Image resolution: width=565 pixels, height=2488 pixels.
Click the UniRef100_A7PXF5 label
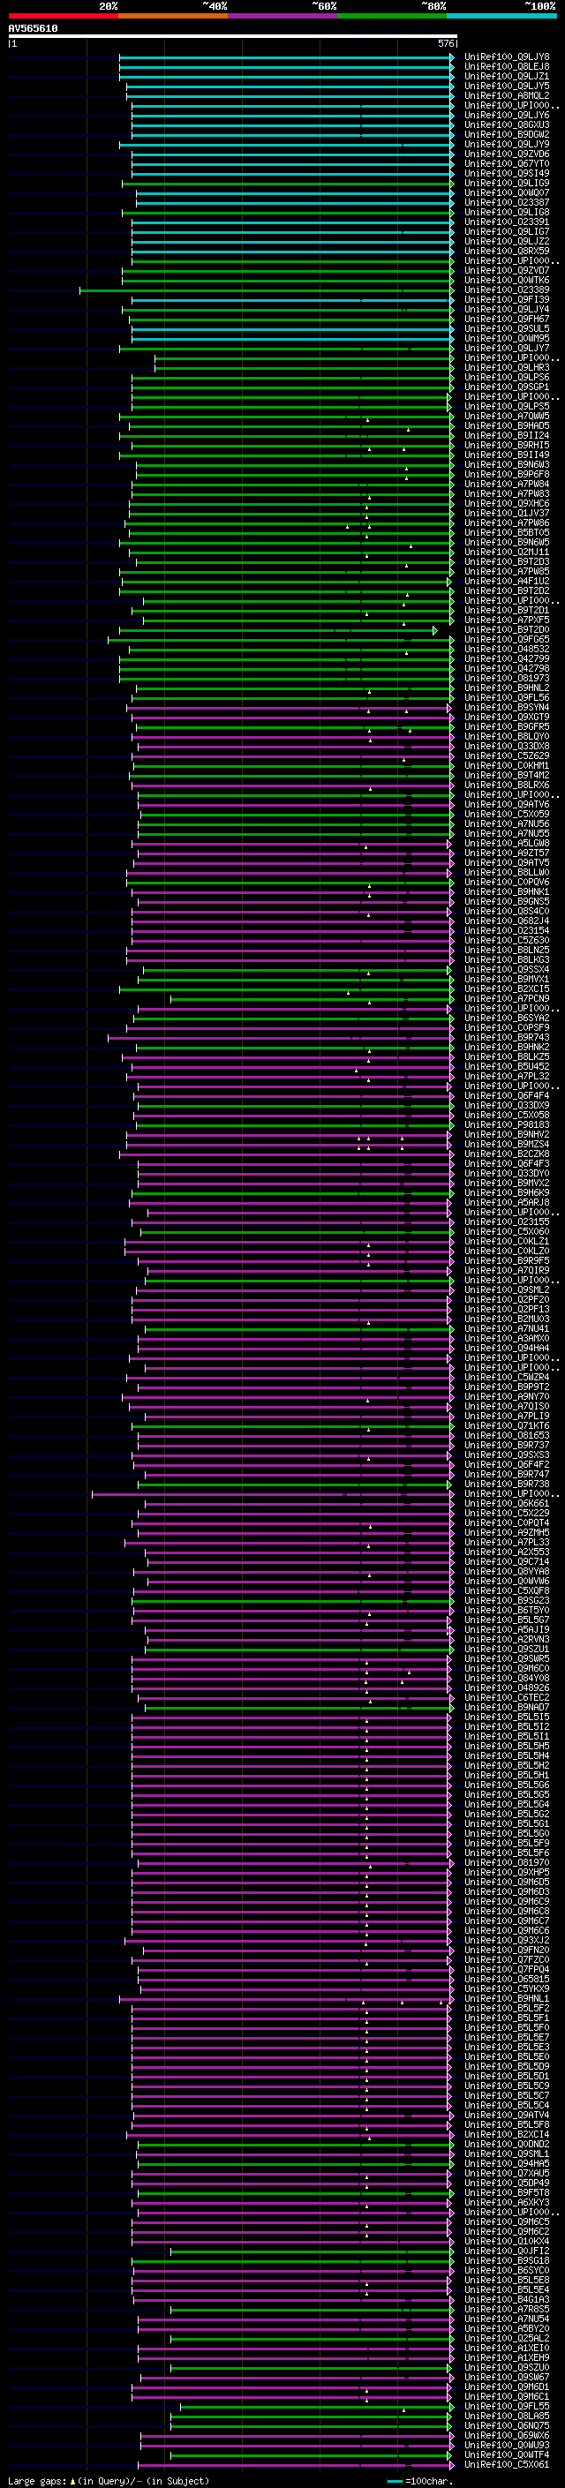click(x=506, y=620)
